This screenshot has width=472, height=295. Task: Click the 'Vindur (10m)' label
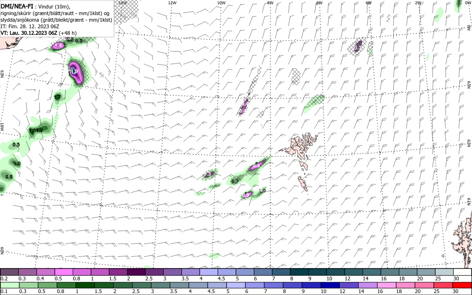click(54, 7)
